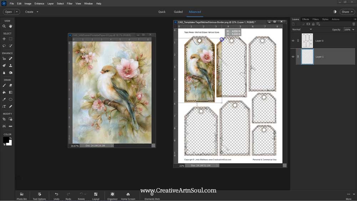Viewport: 357px width, 201px height.
Task: Delete layer with the trash icon
Action: pyautogui.click(x=353, y=24)
